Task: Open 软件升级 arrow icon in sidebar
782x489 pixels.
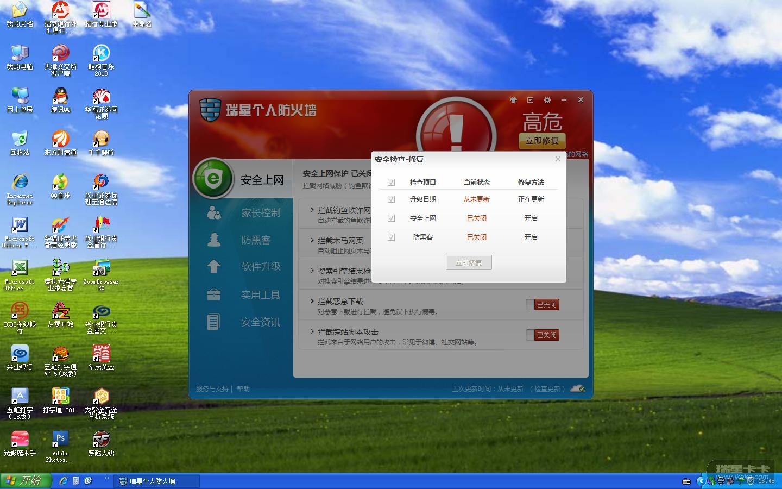Action: (213, 266)
